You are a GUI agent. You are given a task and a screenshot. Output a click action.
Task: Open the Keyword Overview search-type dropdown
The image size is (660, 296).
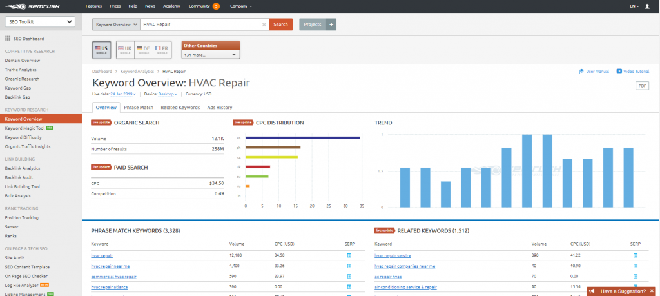116,25
